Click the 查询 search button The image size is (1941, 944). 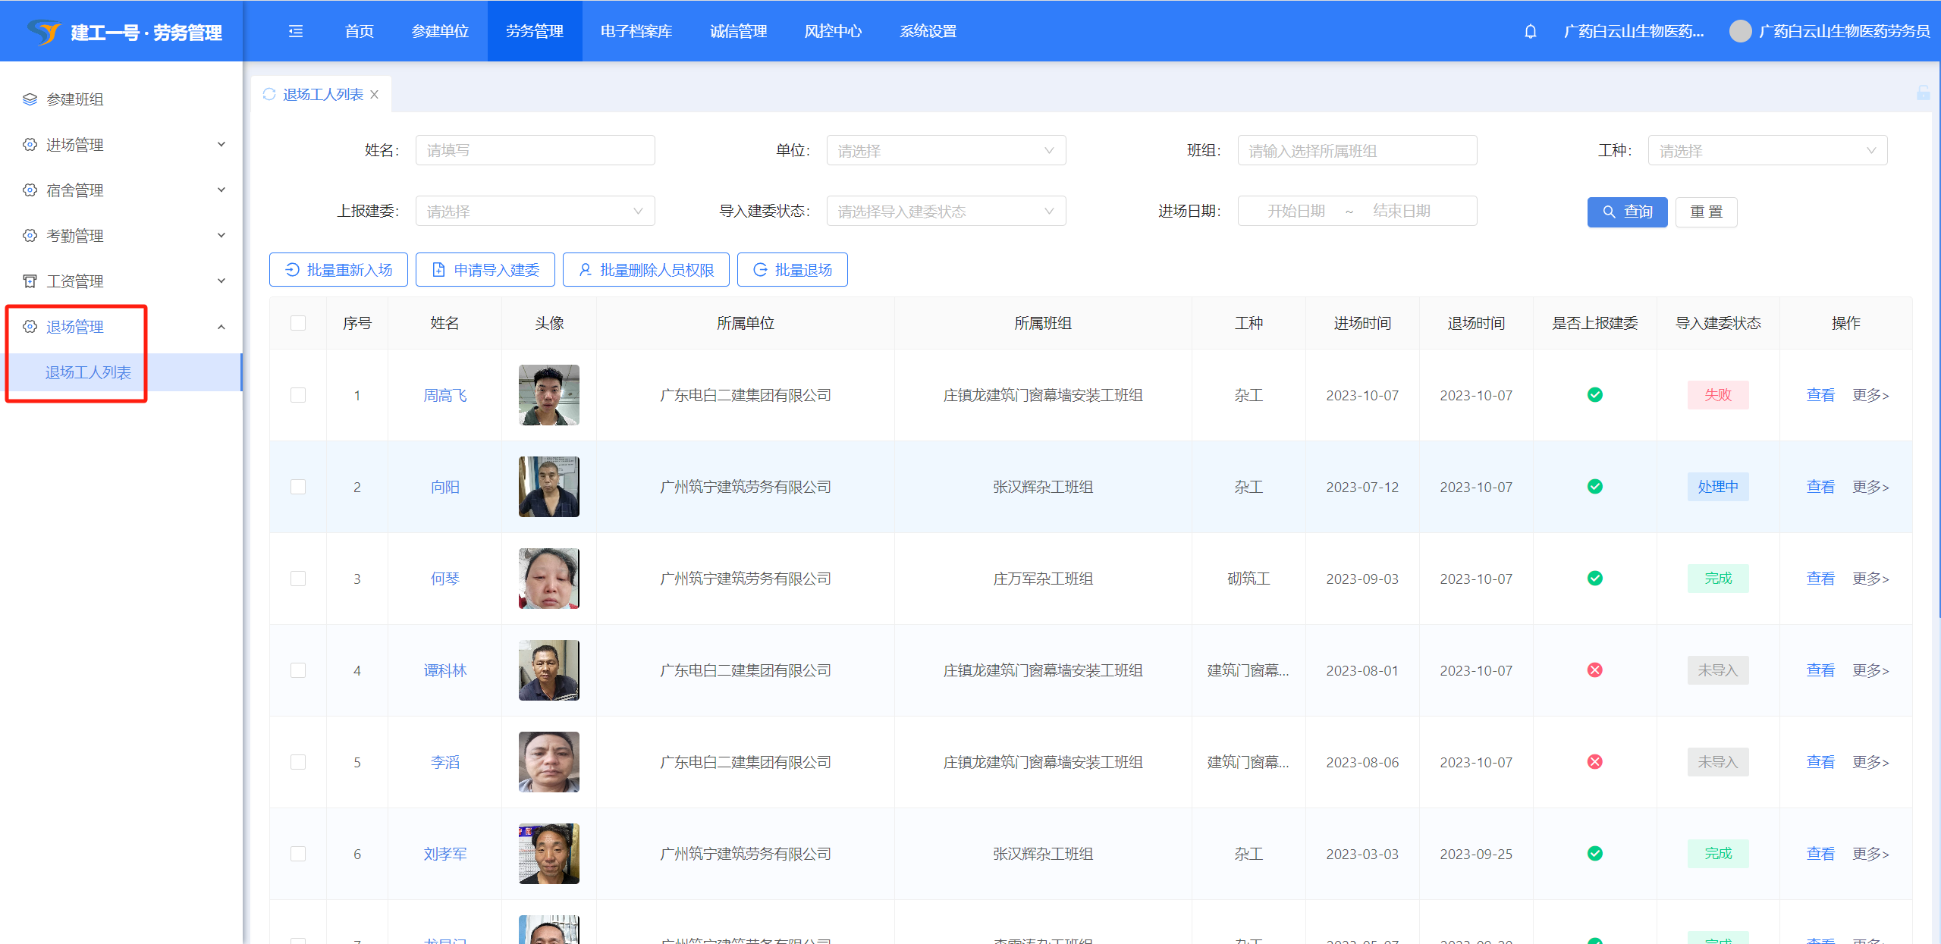tap(1626, 212)
